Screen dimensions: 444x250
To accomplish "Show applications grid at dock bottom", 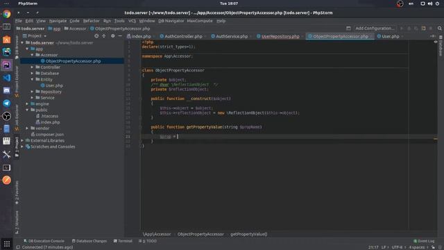I will click(x=6, y=244).
